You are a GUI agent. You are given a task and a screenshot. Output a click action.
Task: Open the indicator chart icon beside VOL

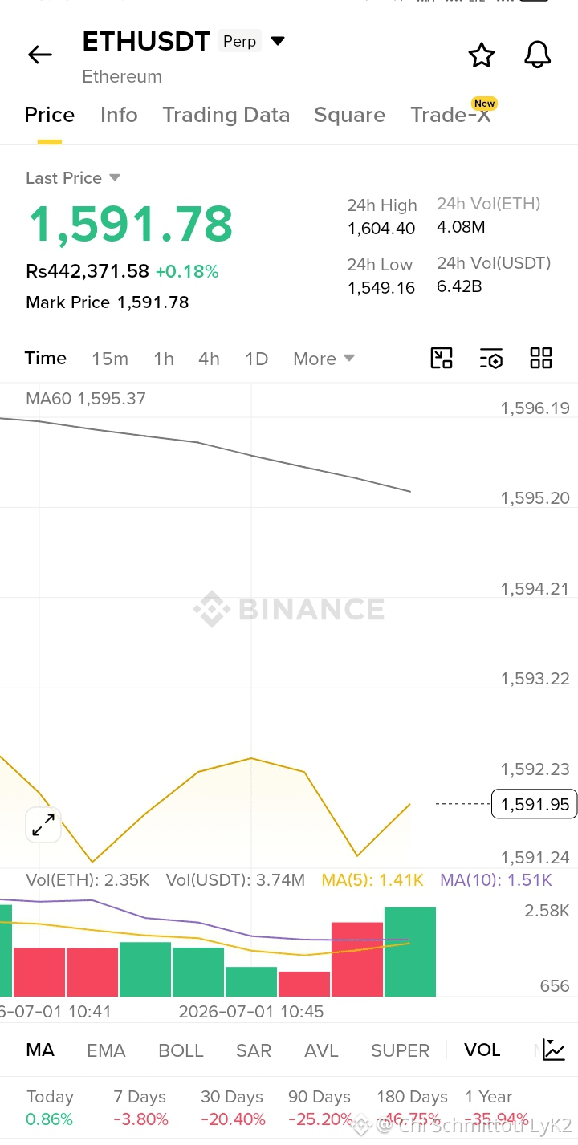pos(554,1050)
